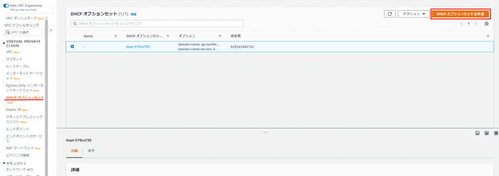The height and width of the screenshot is (176, 499).
Task: Switch to タグ tab
Action: click(x=91, y=151)
